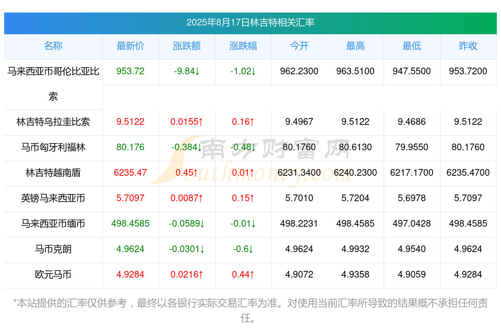Select the 今开 column header
Image resolution: width=501 pixels, height=331 pixels.
pos(299,46)
